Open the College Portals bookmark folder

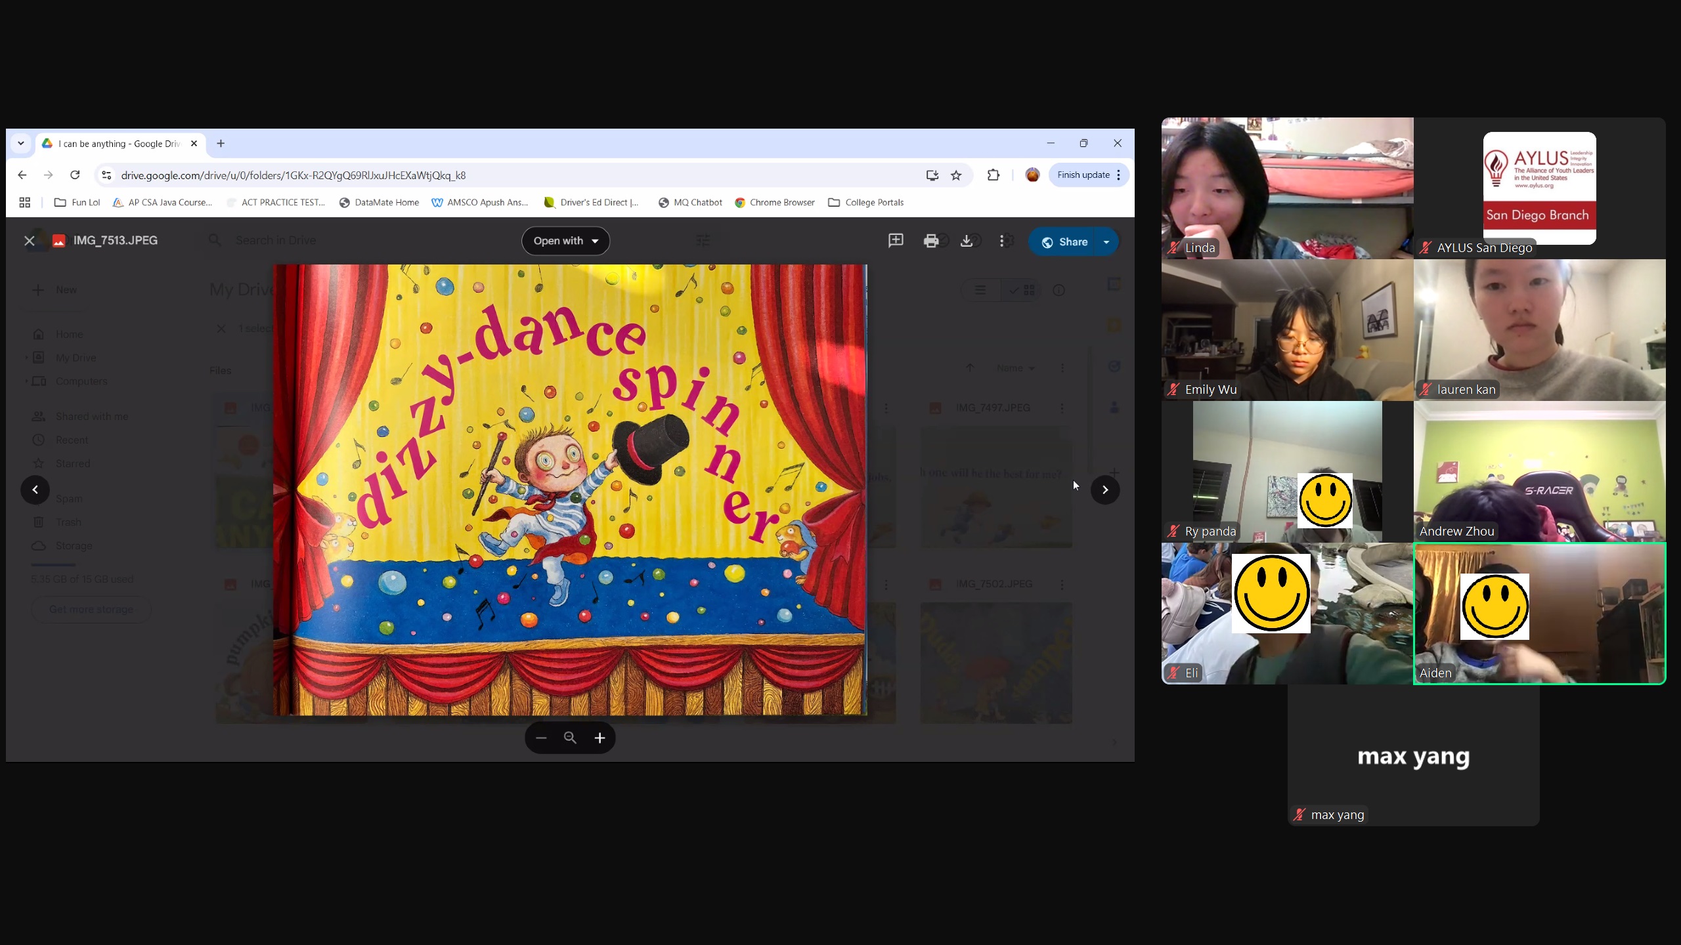click(x=866, y=203)
